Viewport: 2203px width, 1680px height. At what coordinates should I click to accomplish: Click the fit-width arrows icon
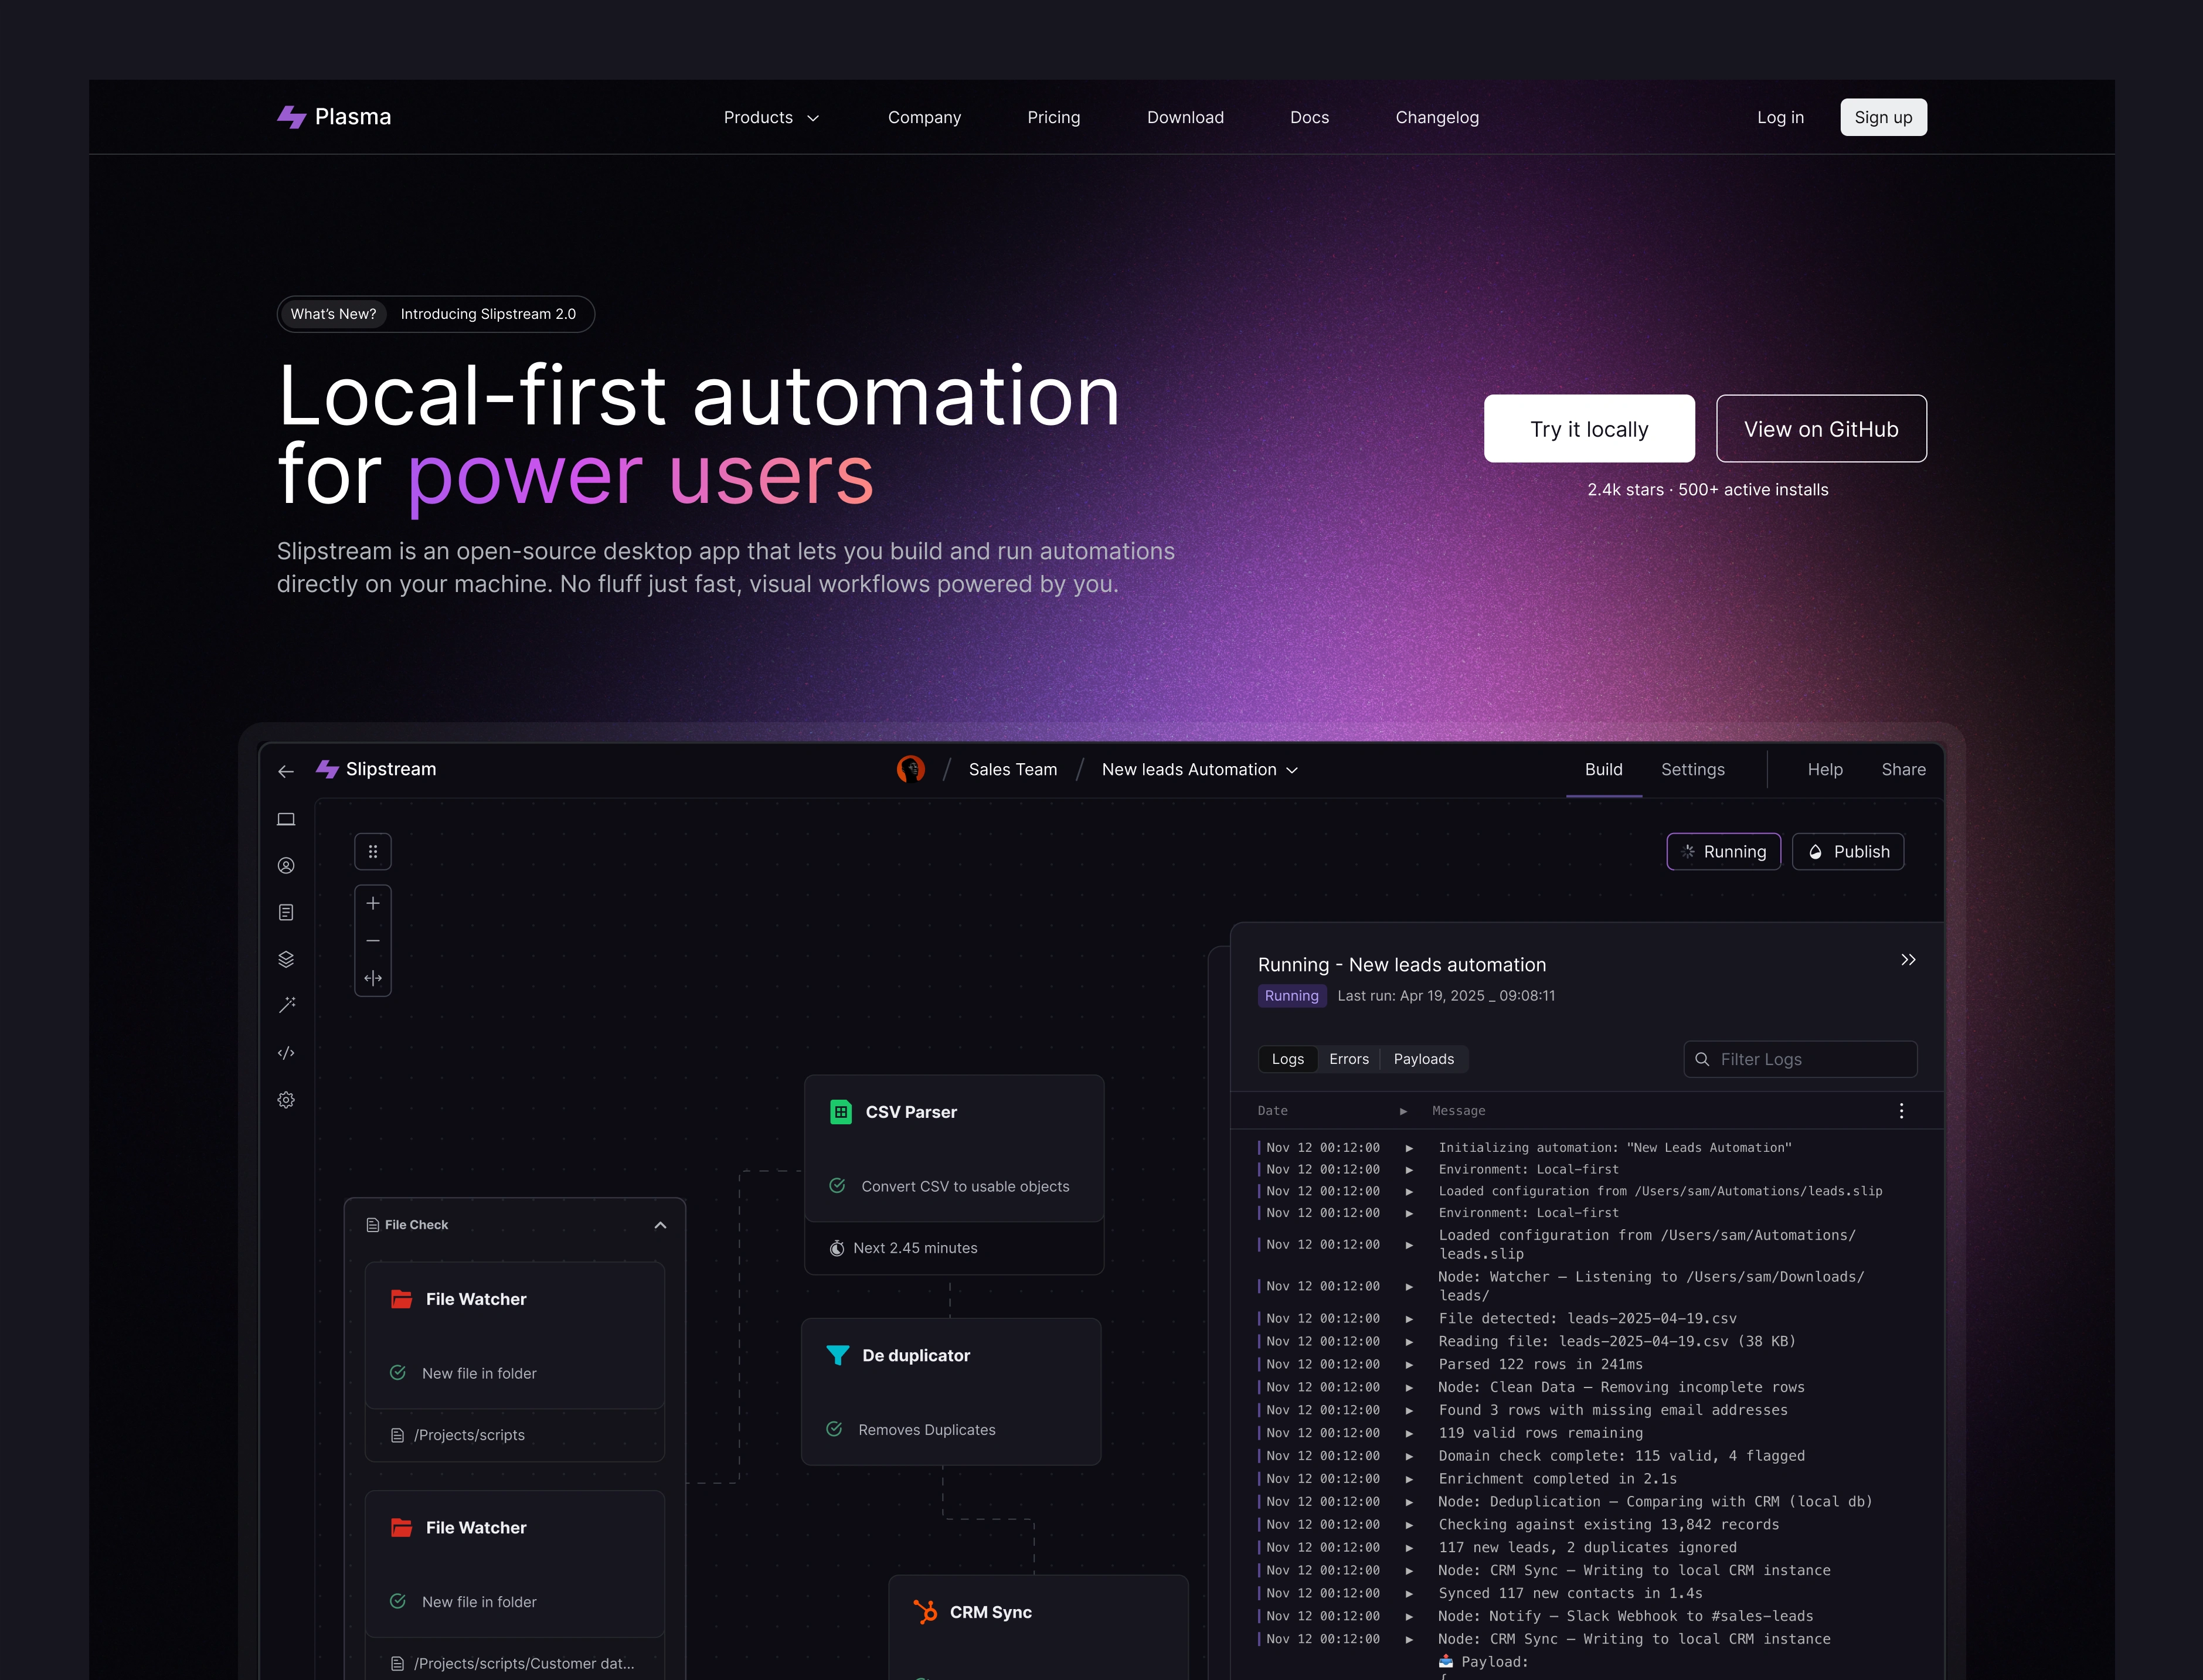click(x=373, y=978)
